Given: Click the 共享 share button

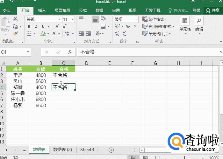Looking at the screenshot, I should coord(213,10).
